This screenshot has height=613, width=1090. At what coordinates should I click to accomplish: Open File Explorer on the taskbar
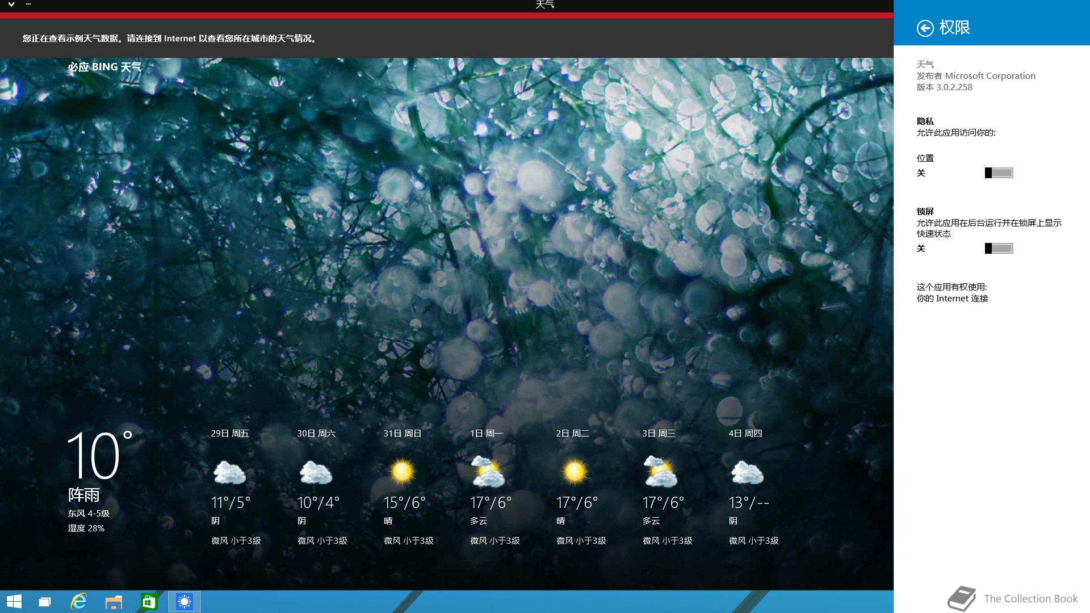point(114,602)
